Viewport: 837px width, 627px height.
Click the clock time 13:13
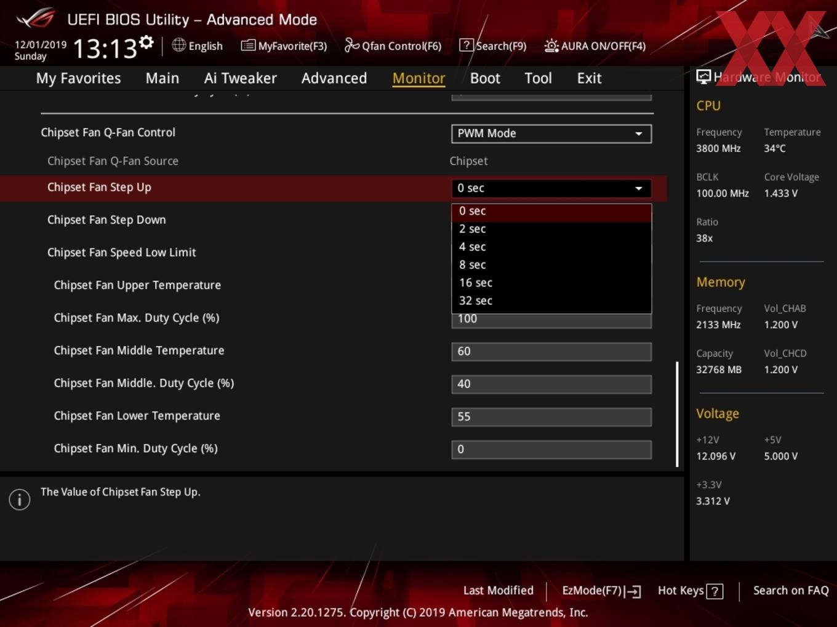(x=105, y=49)
